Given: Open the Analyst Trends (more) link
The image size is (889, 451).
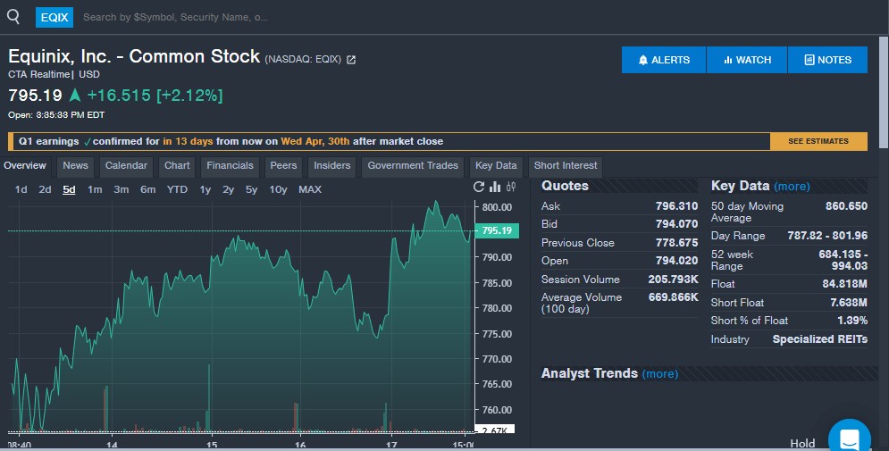Looking at the screenshot, I should 659,373.
